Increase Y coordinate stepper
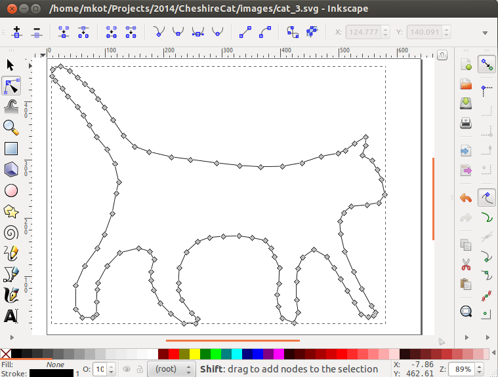 (446, 29)
